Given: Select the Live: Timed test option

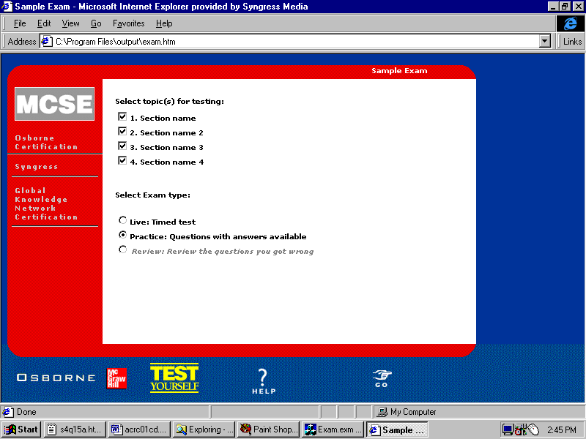Looking at the screenshot, I should 122,220.
